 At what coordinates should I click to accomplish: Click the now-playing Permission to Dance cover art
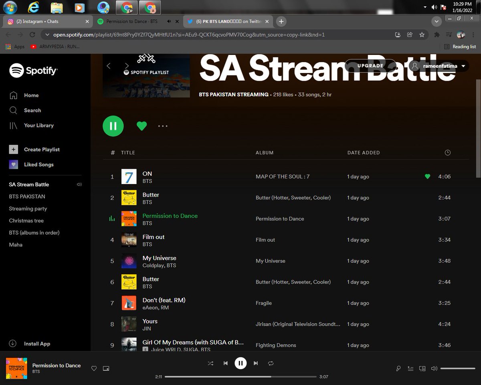coord(16,368)
